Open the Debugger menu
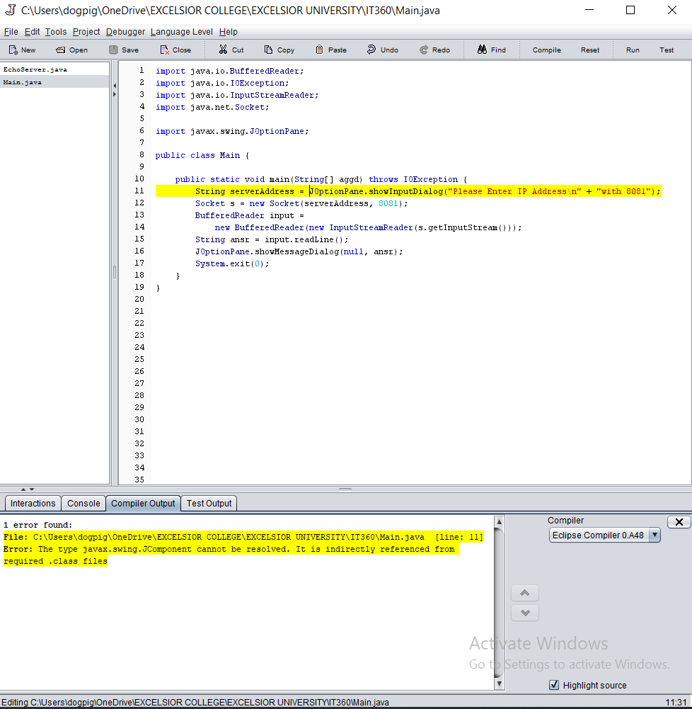Image resolution: width=692 pixels, height=709 pixels. click(x=125, y=32)
